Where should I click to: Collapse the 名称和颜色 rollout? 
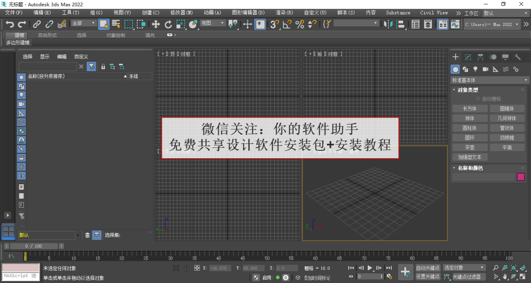pyautogui.click(x=470, y=168)
